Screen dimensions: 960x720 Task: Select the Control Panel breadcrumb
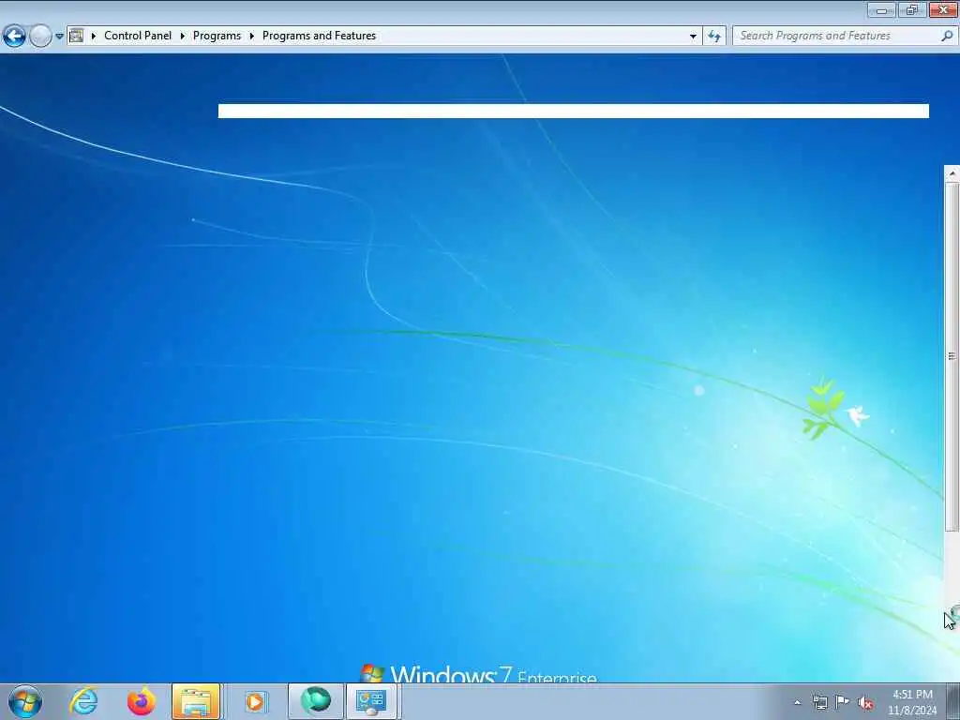coord(138,36)
